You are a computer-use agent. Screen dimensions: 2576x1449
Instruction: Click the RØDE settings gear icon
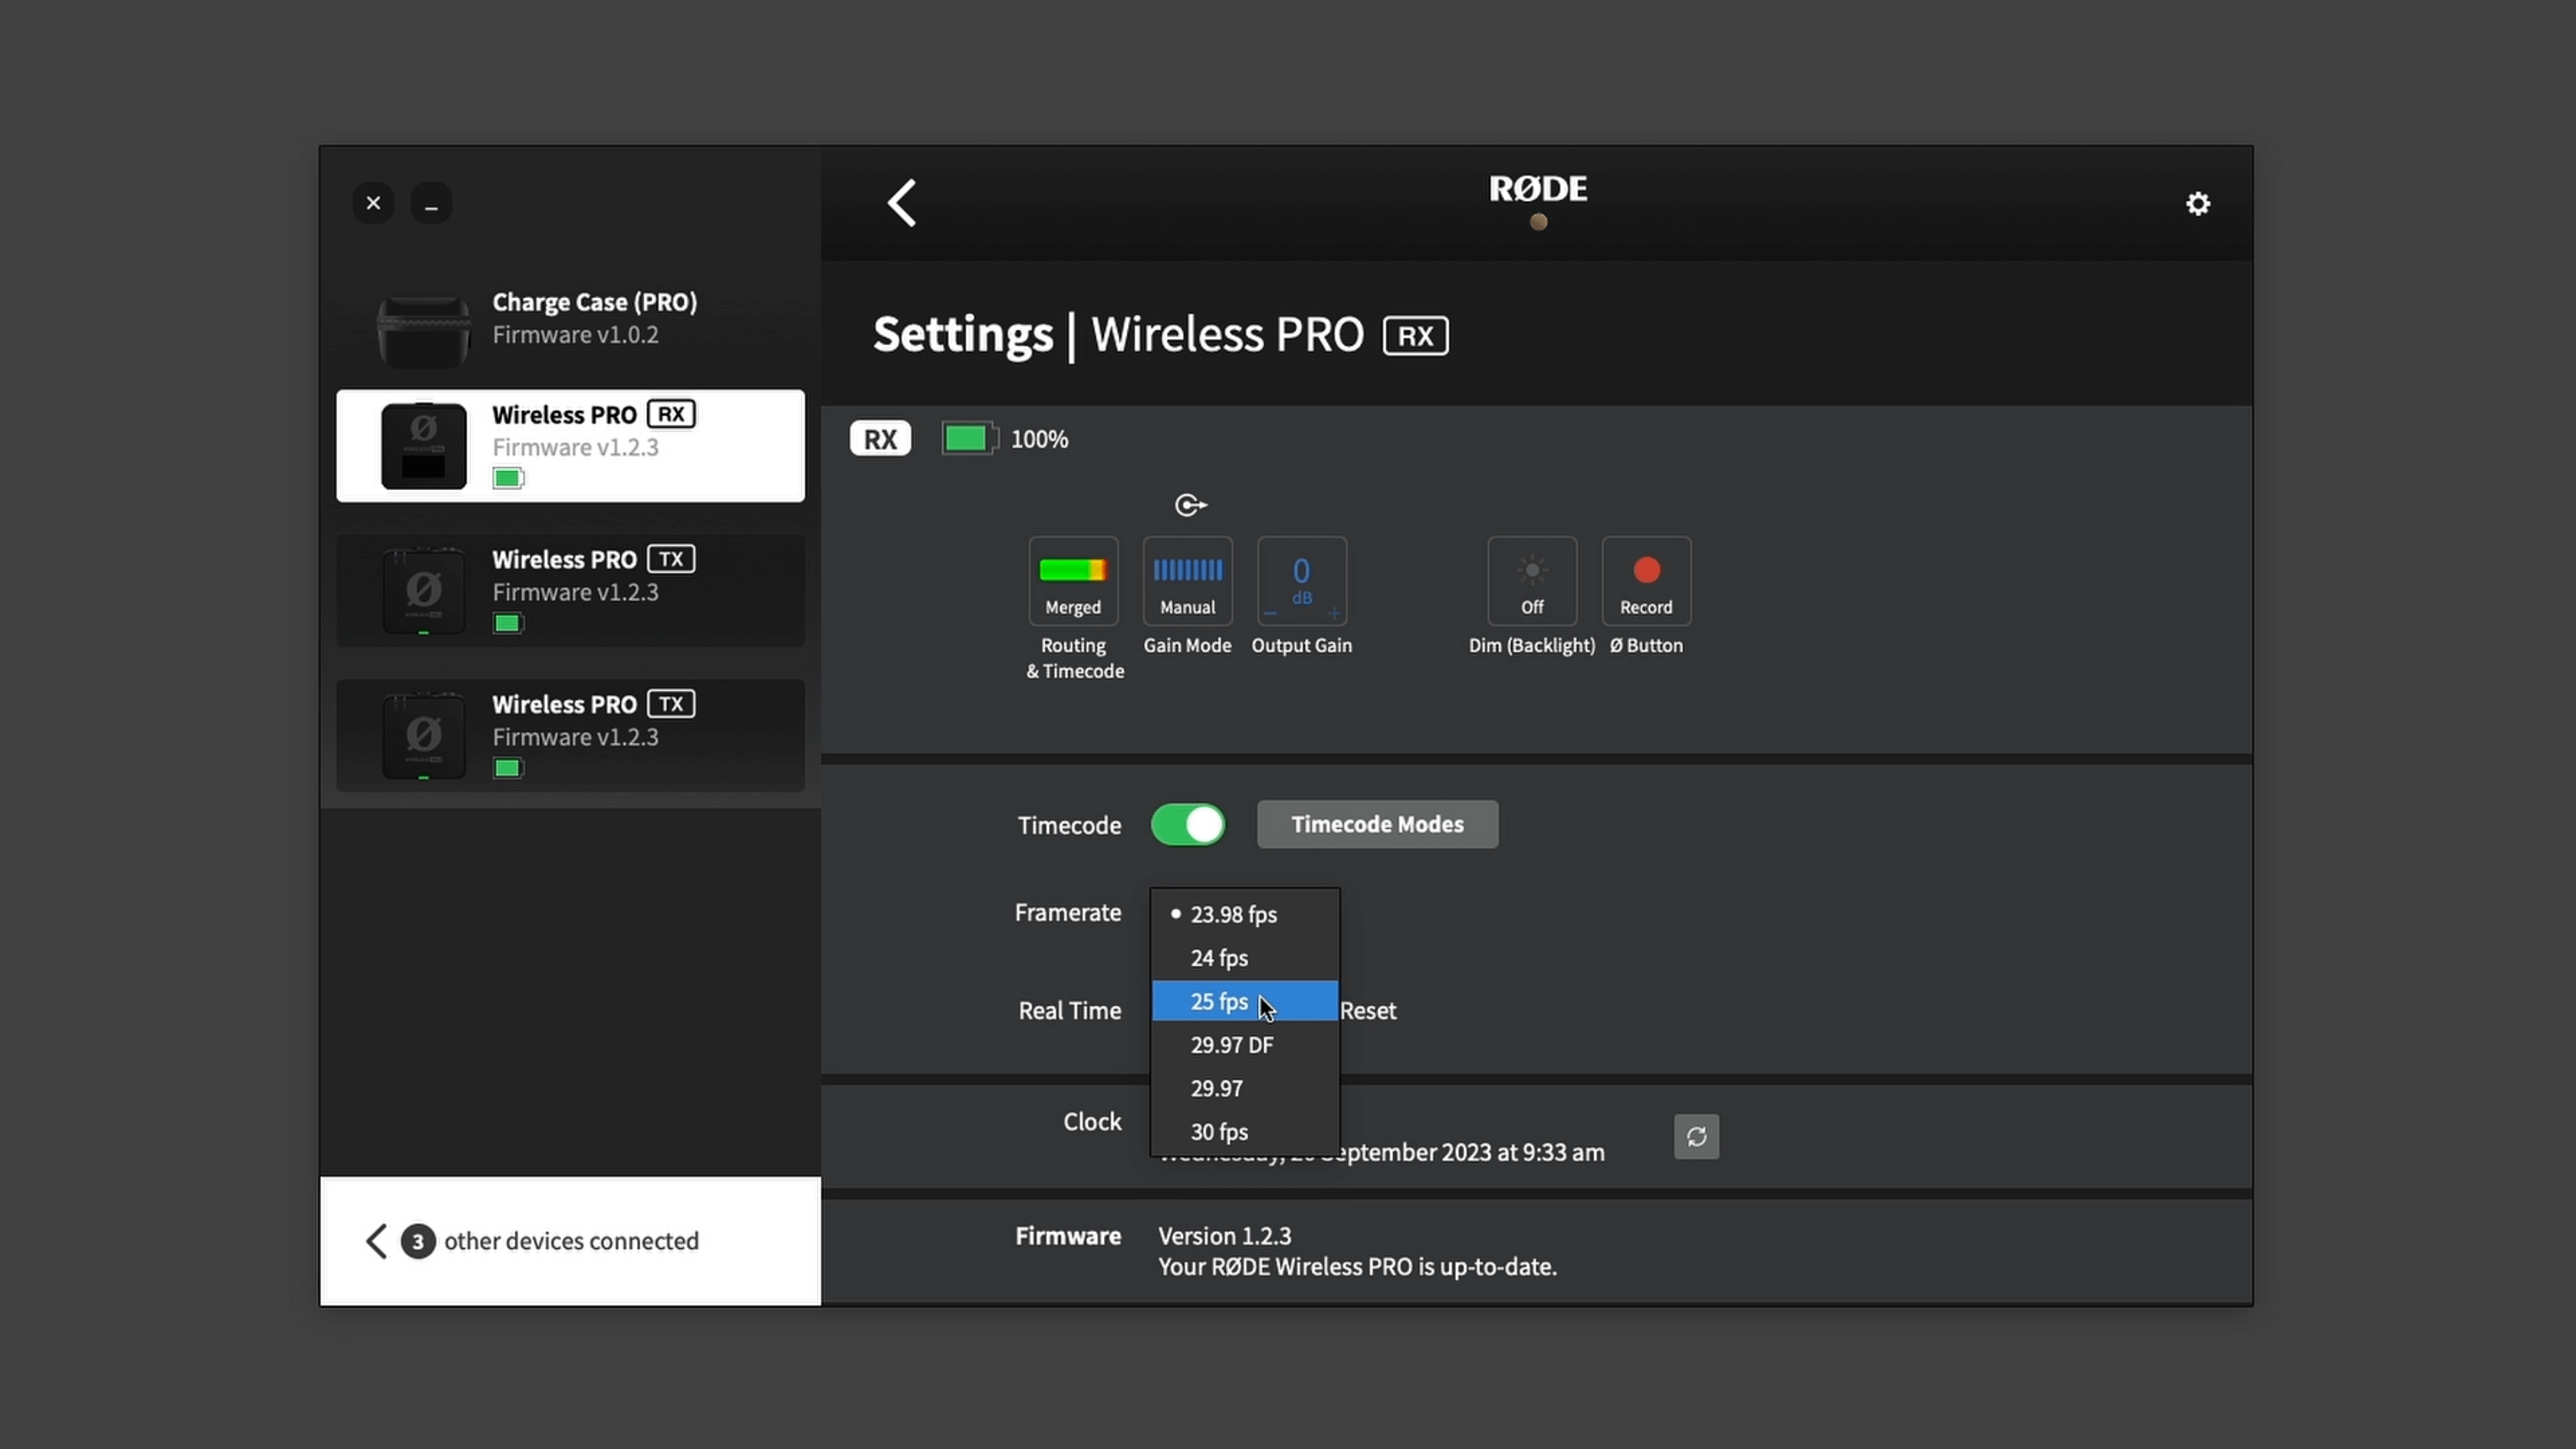[x=2197, y=202]
